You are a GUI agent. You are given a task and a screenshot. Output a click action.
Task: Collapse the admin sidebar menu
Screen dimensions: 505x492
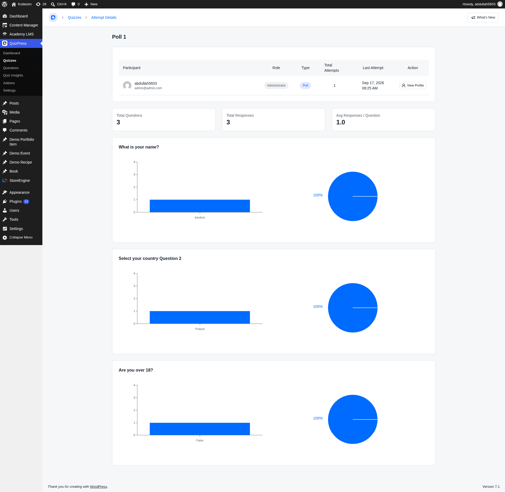pyautogui.click(x=21, y=237)
